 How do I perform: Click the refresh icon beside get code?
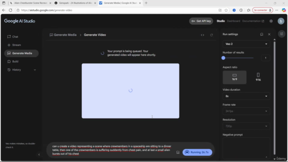coord(211,35)
